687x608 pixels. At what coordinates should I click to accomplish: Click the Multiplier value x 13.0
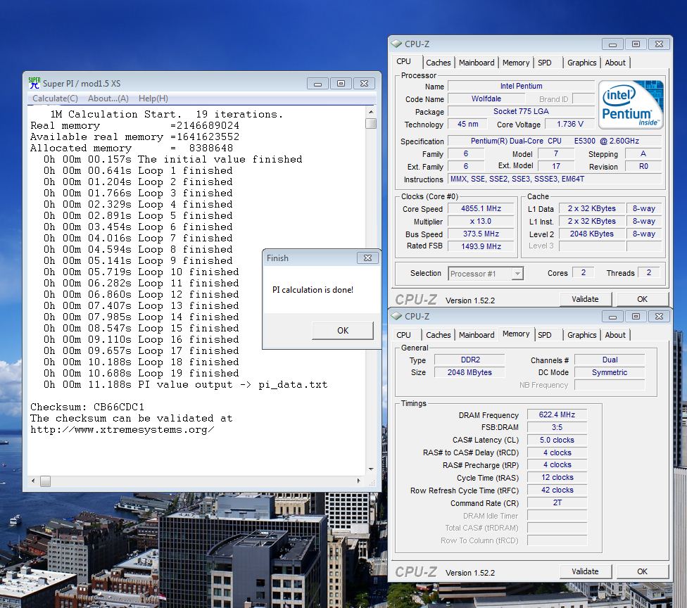[x=481, y=221]
